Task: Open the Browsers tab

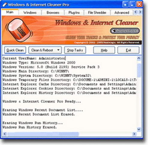Action: coord(53,13)
